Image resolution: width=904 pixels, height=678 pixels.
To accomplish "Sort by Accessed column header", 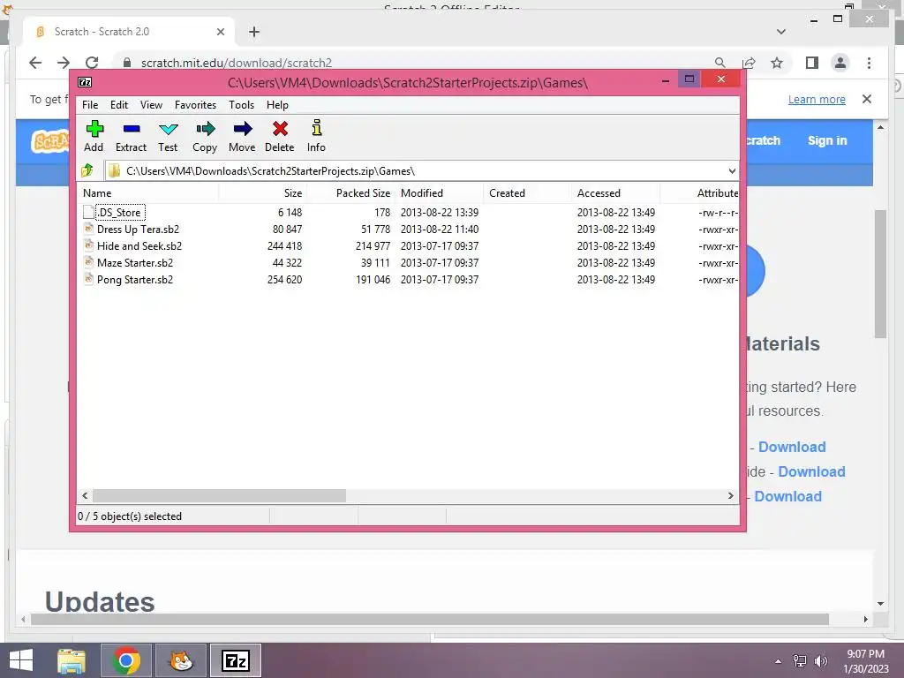I will [615, 193].
